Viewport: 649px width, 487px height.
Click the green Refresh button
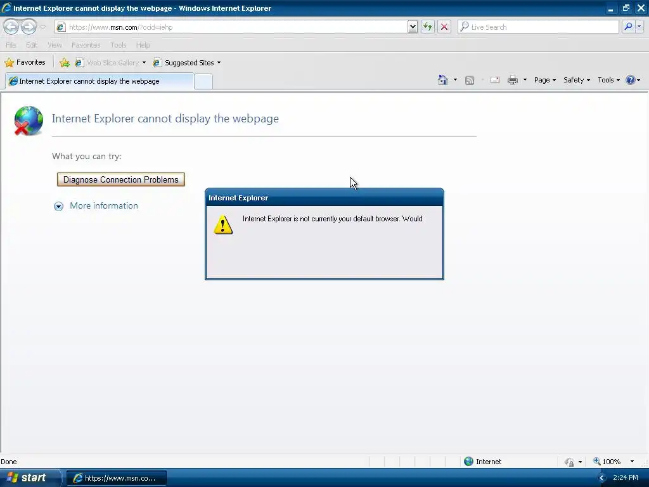pos(428,27)
